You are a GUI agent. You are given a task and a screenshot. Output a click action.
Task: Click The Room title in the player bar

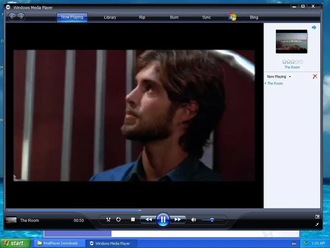point(29,220)
